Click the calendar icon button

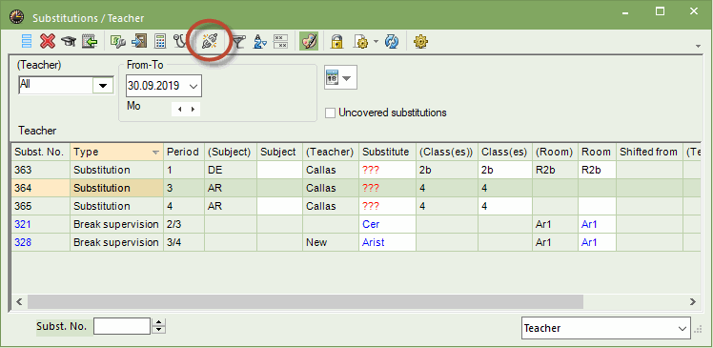[x=333, y=77]
